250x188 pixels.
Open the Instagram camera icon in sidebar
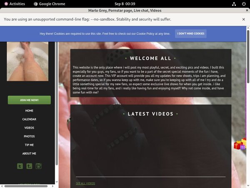coord(38,166)
